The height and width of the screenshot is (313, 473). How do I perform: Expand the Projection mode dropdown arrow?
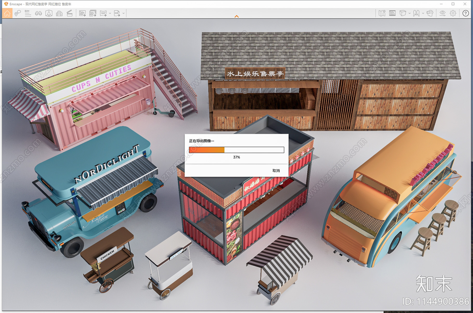[x=409, y=13]
